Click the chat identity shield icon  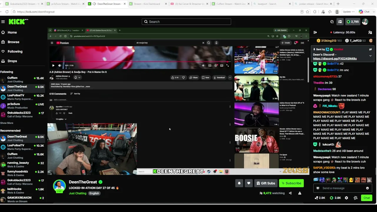(x=318, y=188)
